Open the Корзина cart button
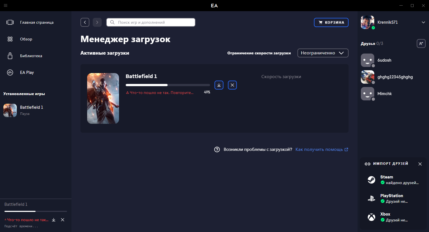429x232 pixels. pos(331,22)
